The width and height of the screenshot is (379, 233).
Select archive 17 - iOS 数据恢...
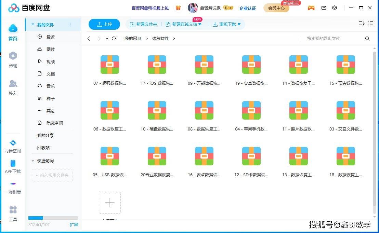coord(157,70)
